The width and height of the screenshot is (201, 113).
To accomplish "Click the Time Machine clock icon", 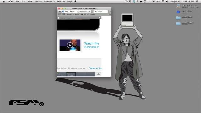I will 145,1.
